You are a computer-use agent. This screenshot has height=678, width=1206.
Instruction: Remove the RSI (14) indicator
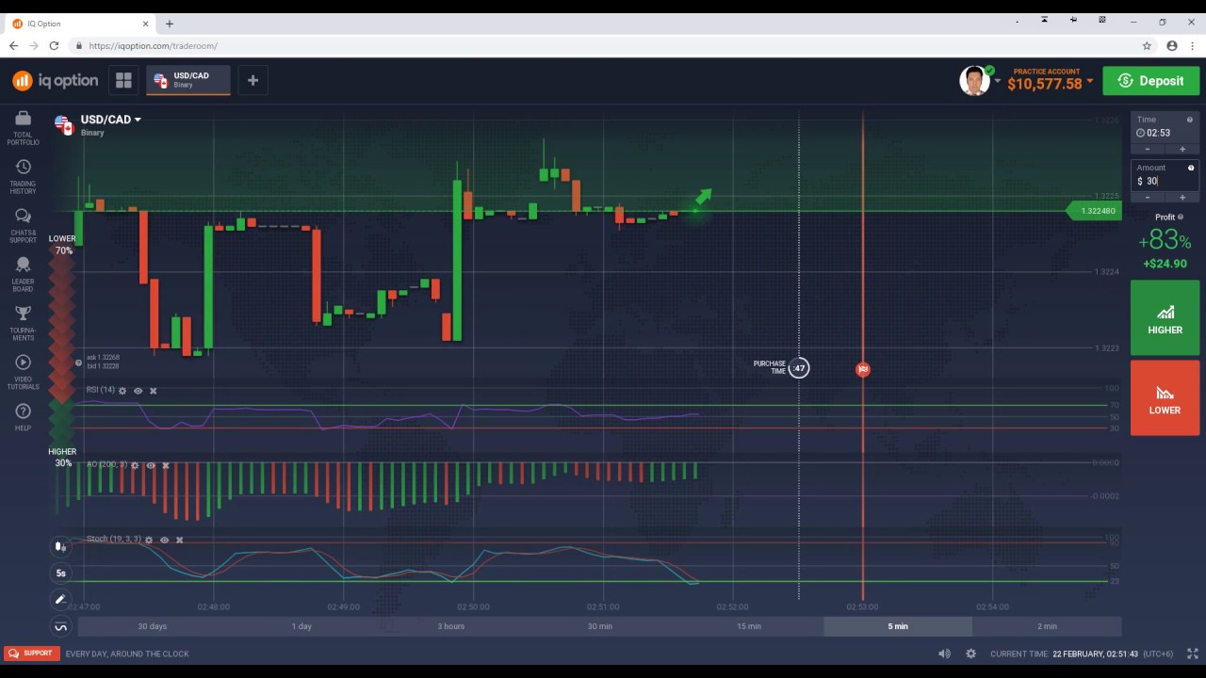point(153,391)
